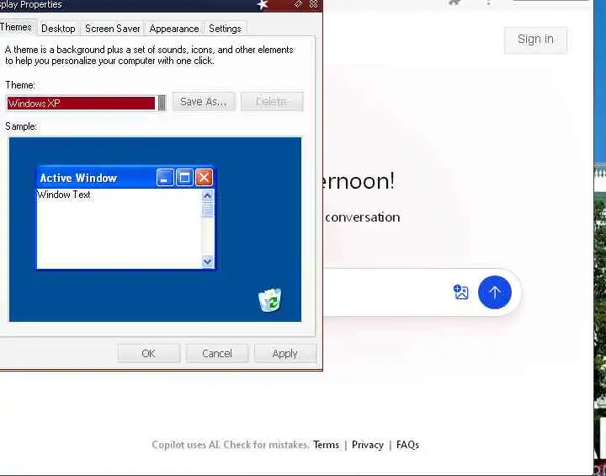The width and height of the screenshot is (606, 476).
Task: Cancel the Display Properties dialog
Action: [217, 353]
